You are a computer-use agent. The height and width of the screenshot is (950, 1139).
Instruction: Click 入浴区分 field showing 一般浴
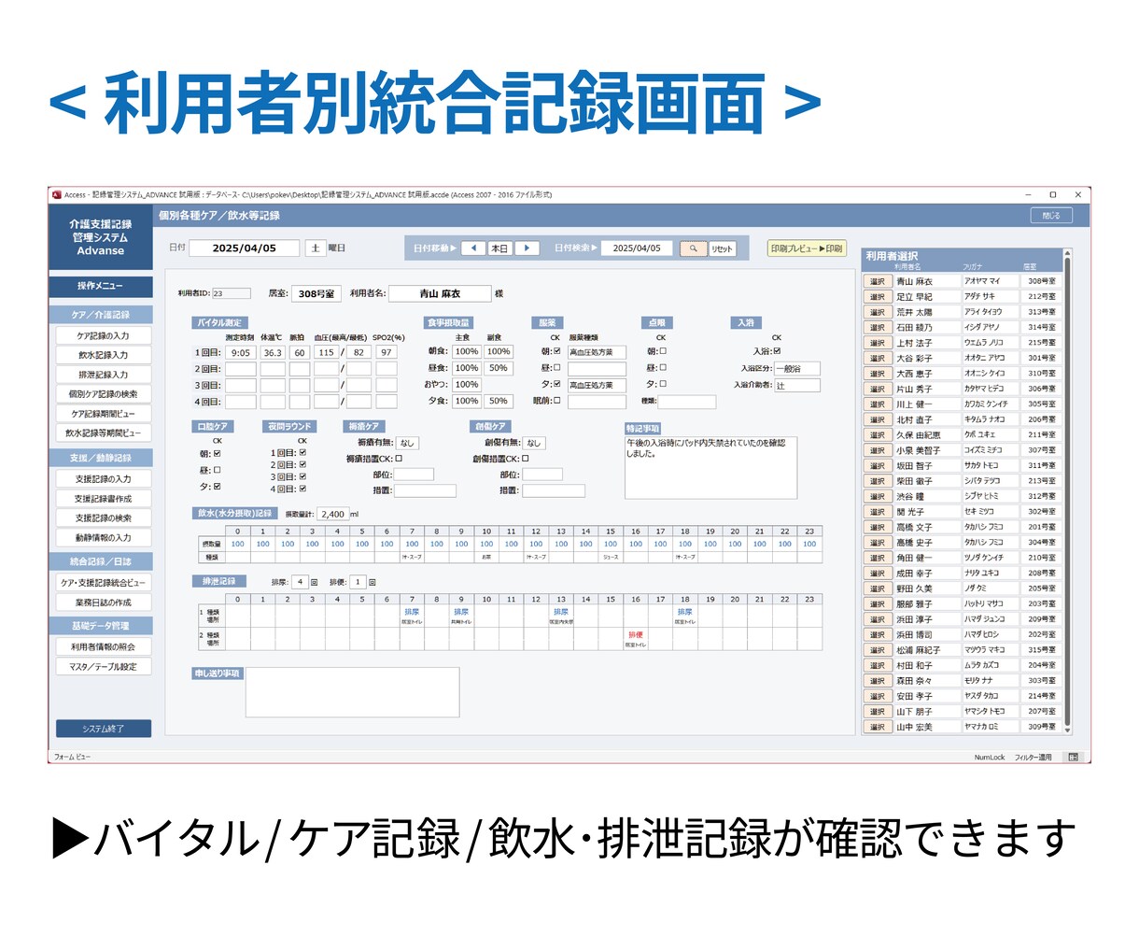(797, 369)
